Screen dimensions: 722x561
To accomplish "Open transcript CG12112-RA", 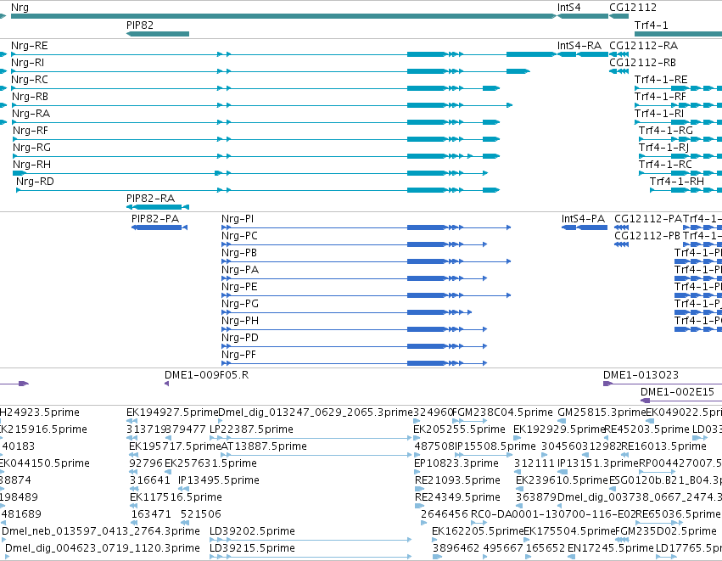I will (x=643, y=46).
